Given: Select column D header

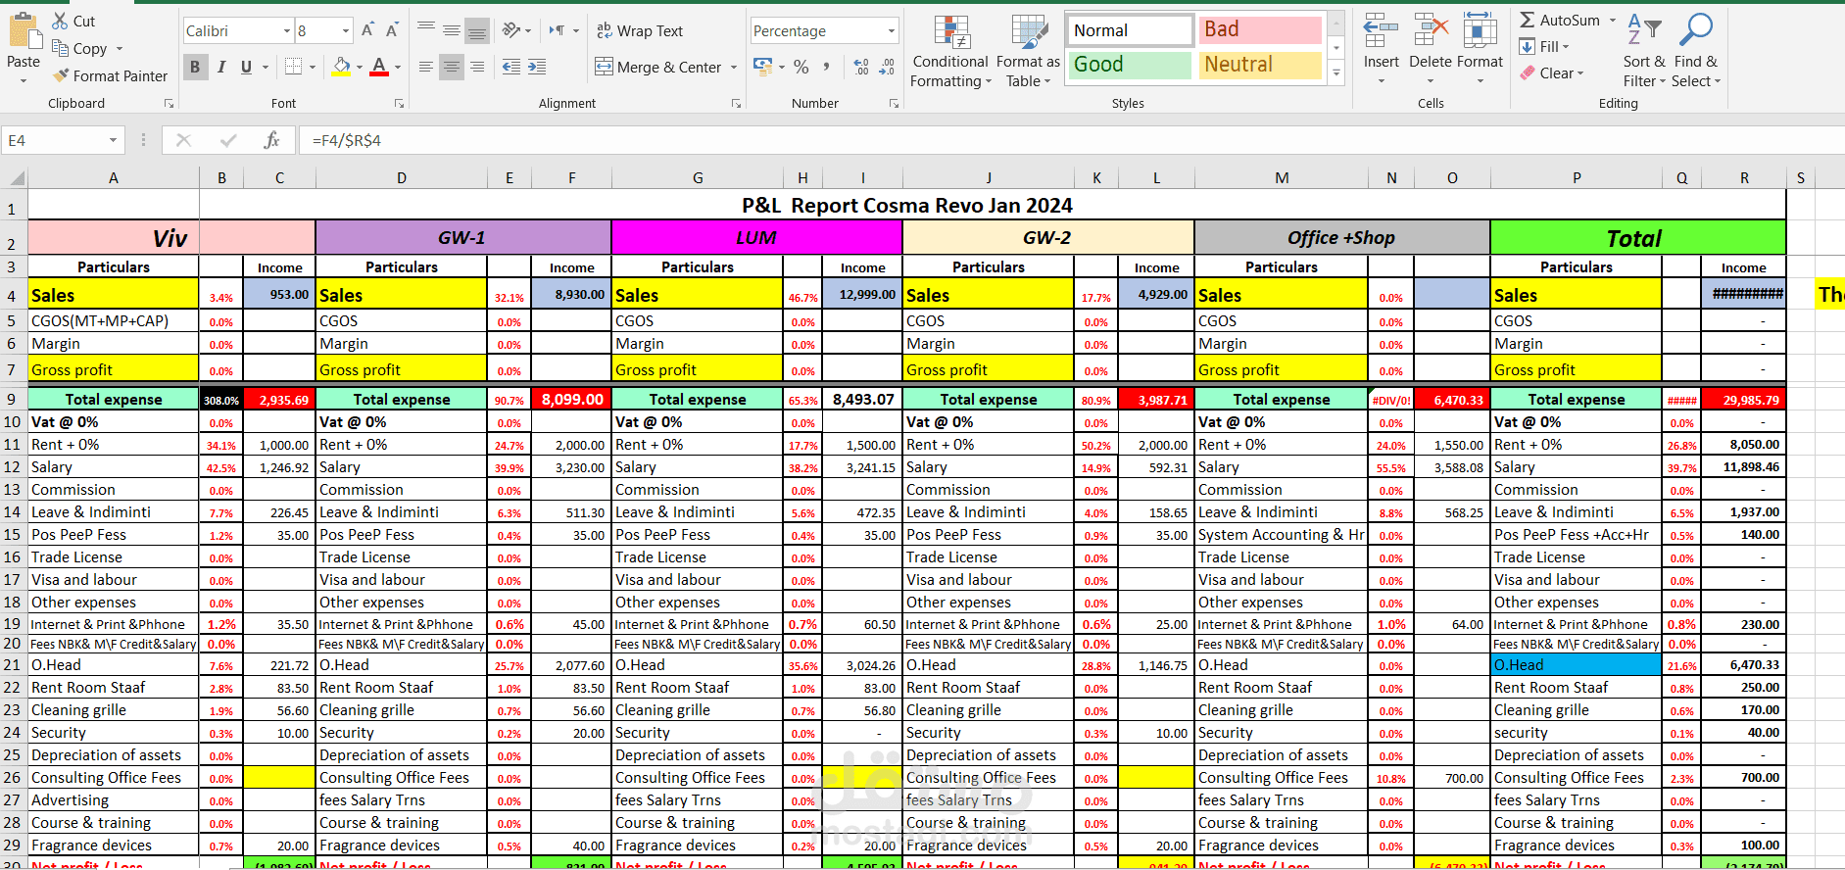Looking at the screenshot, I should tap(402, 177).
